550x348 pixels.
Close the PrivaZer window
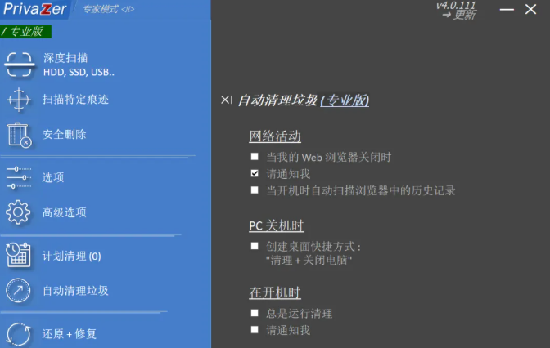pyautogui.click(x=530, y=9)
